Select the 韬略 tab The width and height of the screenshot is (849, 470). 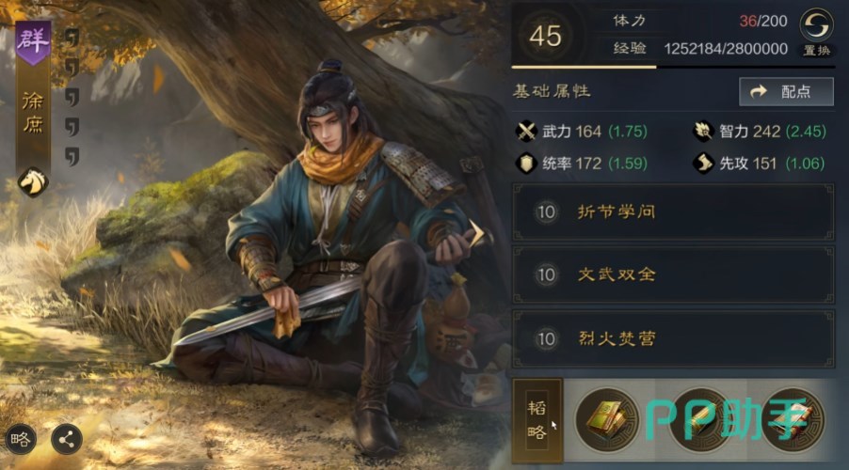point(537,420)
